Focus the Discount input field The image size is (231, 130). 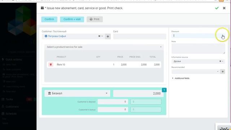[x=198, y=36]
